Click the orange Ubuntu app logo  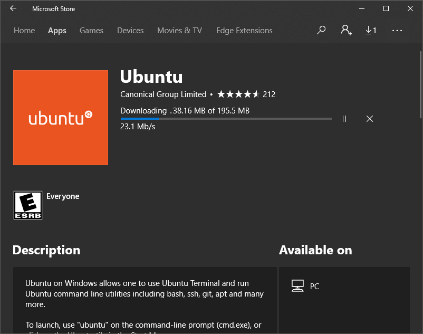[61, 118]
